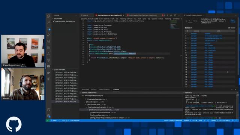This screenshot has height=135, width=240.
Task: Open the Docker whale view in the activity bar
Action: pyautogui.click(x=48, y=73)
